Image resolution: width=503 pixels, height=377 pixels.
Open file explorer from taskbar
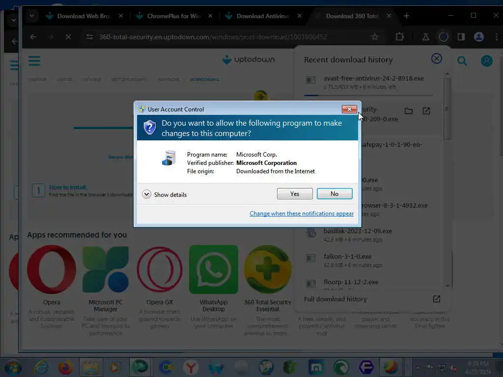pos(91,367)
